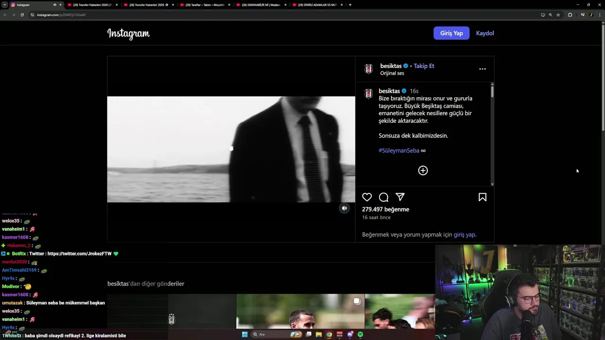Click the giriş yap link below the post
The height and width of the screenshot is (340, 605).
[x=464, y=234]
